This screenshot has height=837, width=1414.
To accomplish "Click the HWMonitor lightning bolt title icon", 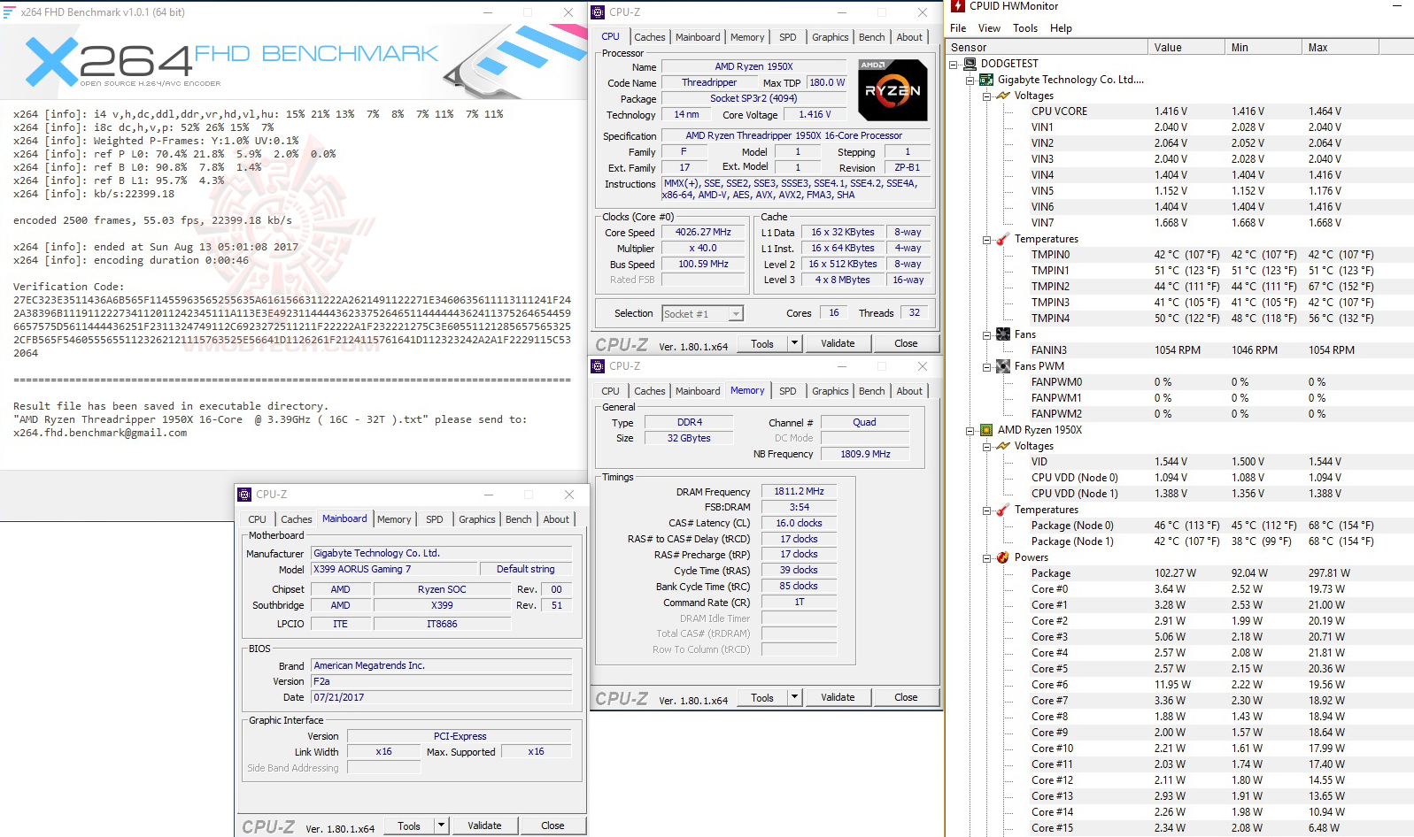I will [957, 6].
